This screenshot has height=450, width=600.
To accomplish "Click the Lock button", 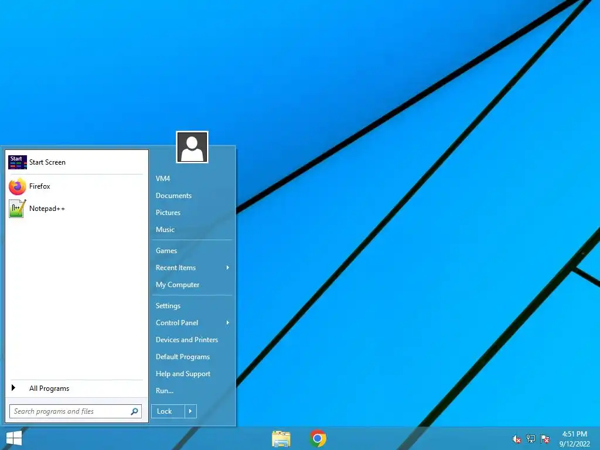I will point(168,411).
